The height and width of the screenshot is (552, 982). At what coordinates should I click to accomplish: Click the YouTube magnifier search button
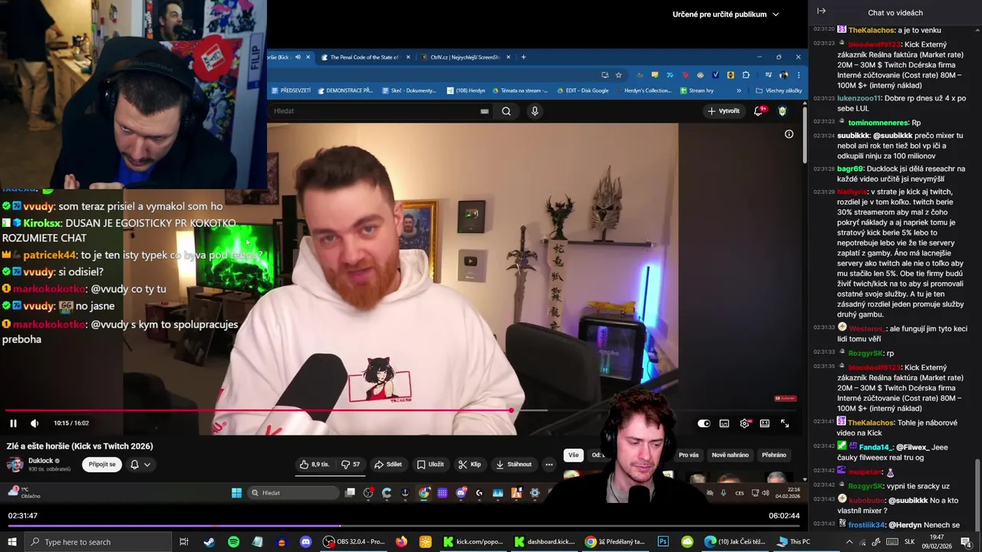pos(506,111)
